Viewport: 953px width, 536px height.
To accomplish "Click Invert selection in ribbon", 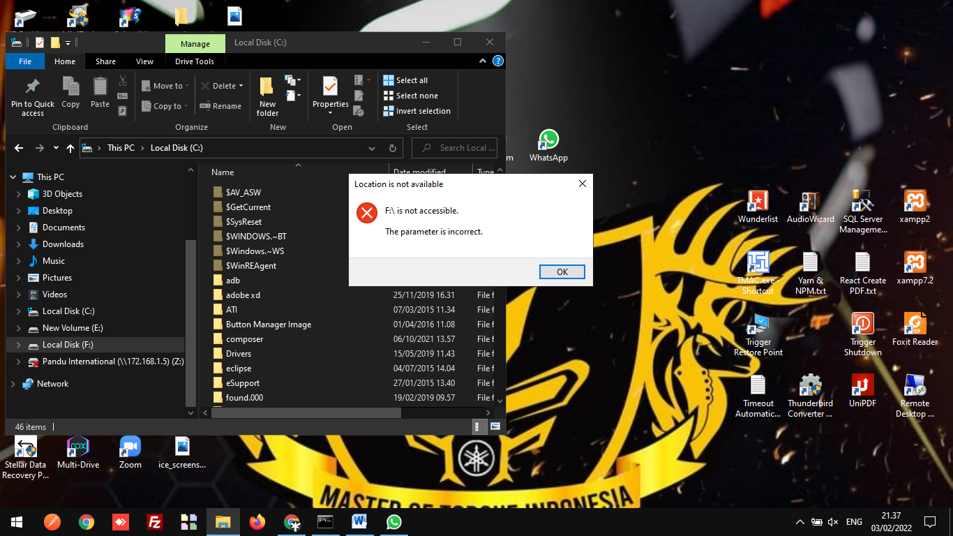I will pyautogui.click(x=417, y=111).
